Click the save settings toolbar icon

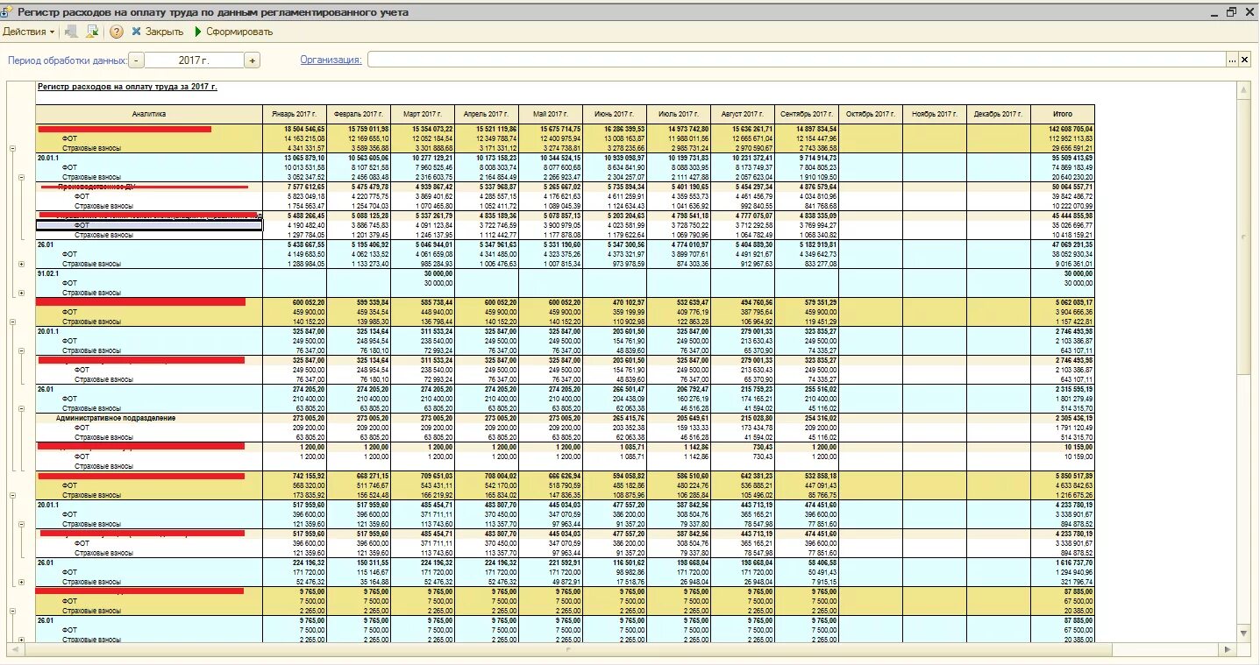(x=91, y=32)
